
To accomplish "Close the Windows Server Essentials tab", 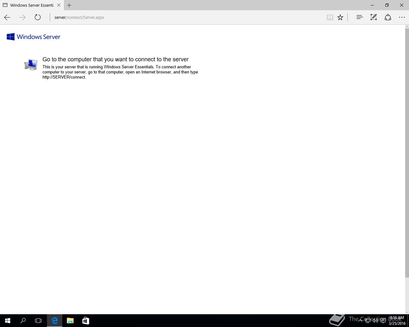I will [x=59, y=5].
